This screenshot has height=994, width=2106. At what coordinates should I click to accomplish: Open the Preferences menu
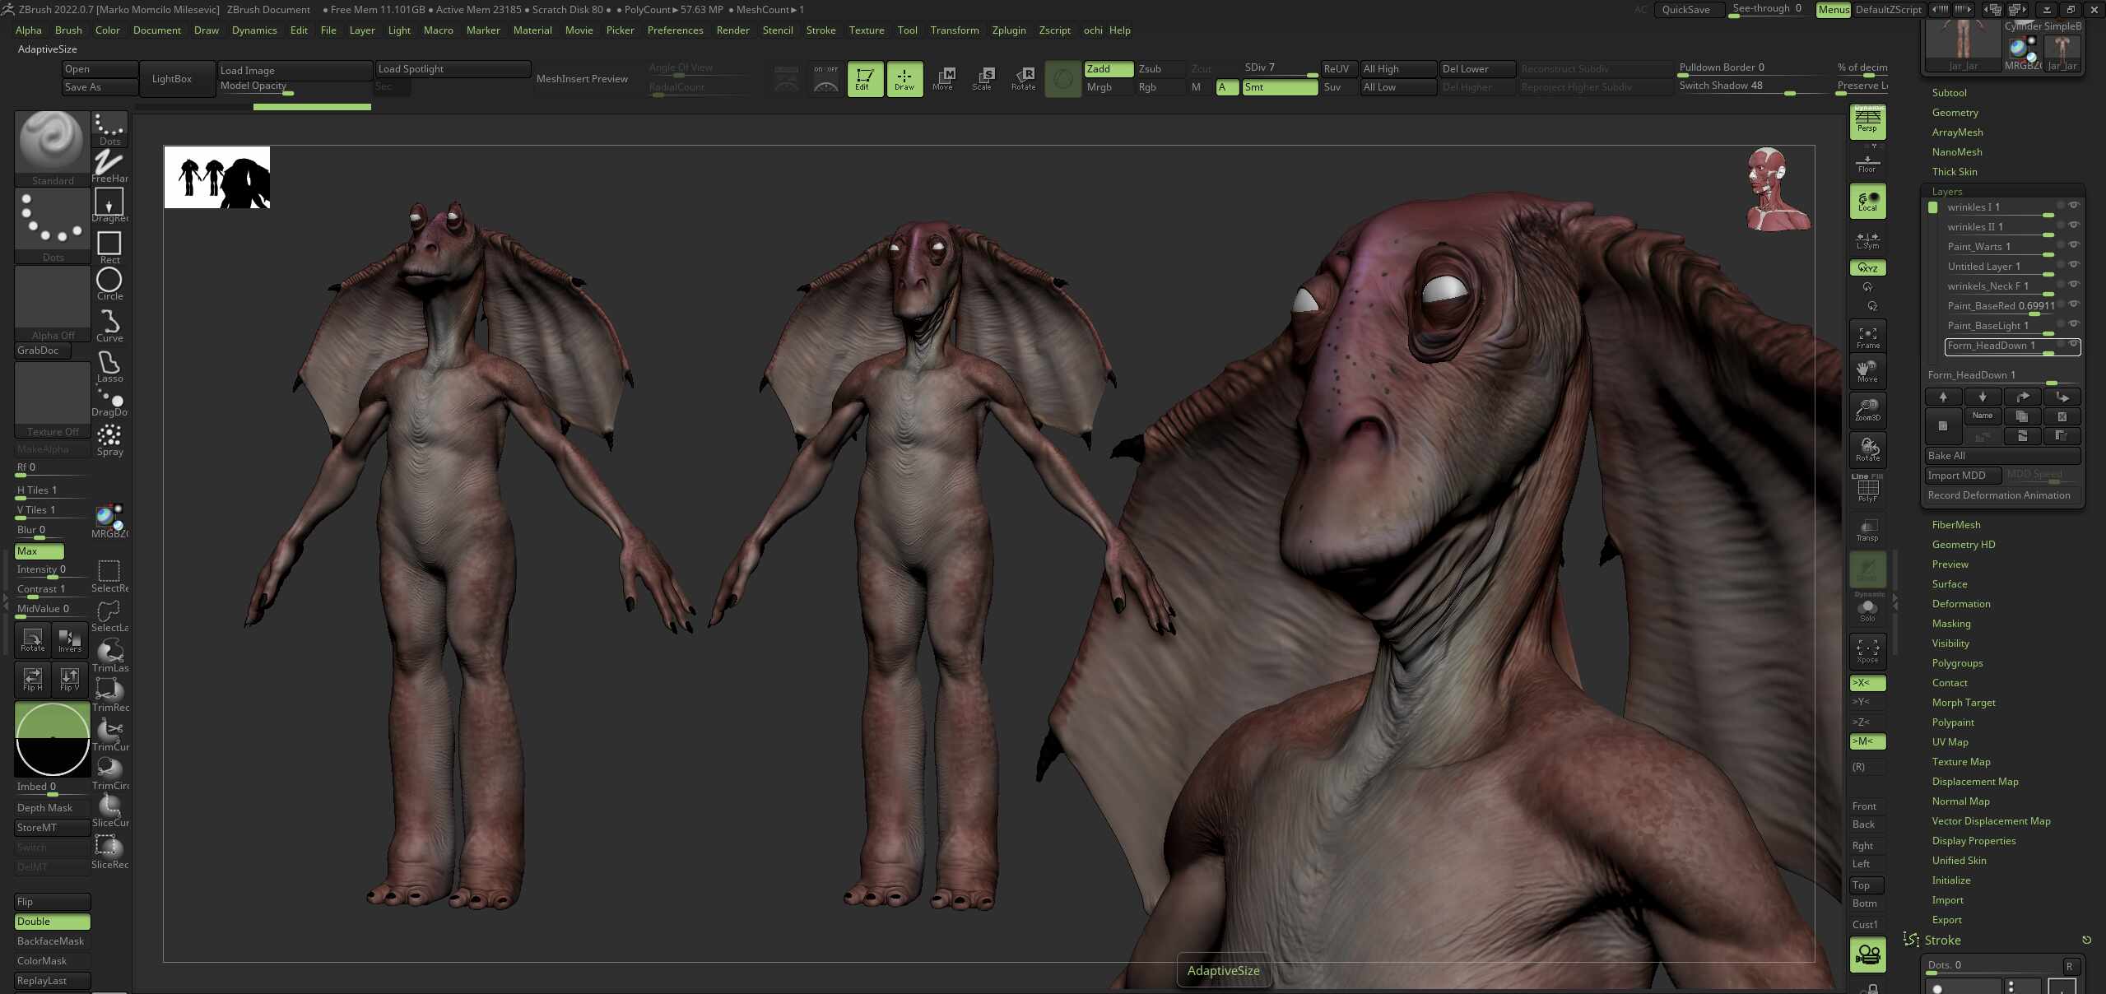(675, 30)
